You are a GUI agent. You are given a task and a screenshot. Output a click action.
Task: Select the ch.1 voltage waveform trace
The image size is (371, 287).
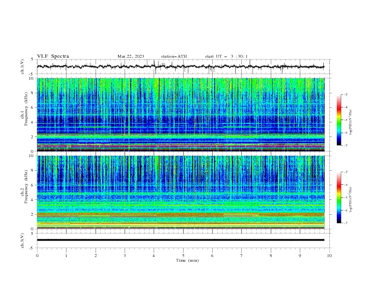pos(180,67)
